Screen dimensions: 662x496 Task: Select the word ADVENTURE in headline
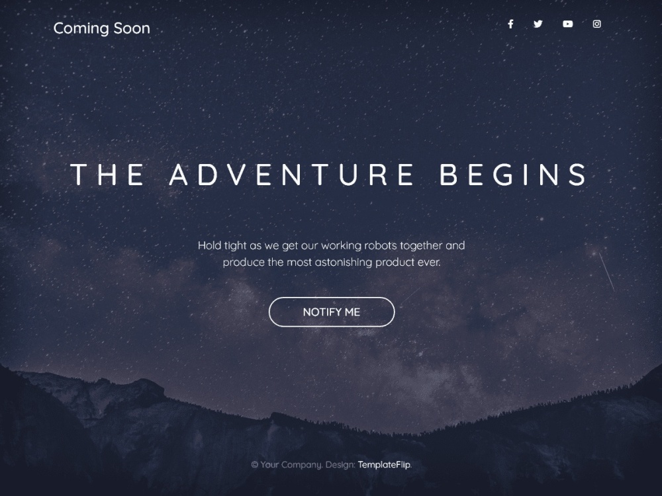pos(292,175)
